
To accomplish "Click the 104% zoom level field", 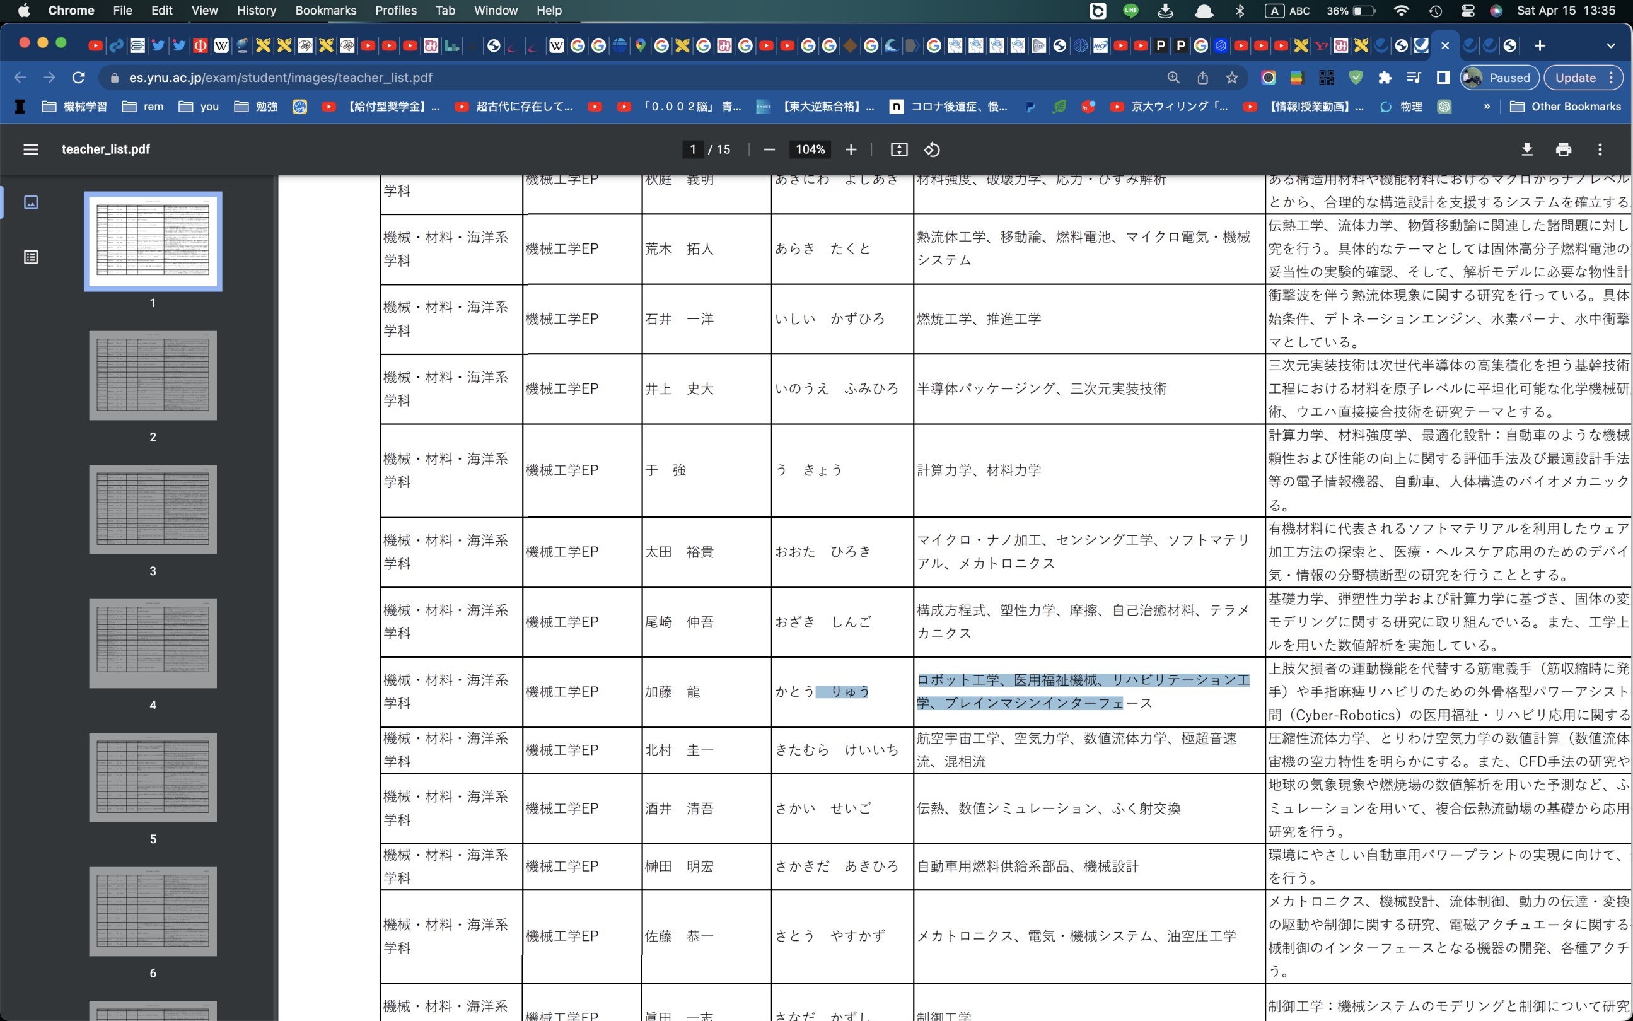I will 810,149.
